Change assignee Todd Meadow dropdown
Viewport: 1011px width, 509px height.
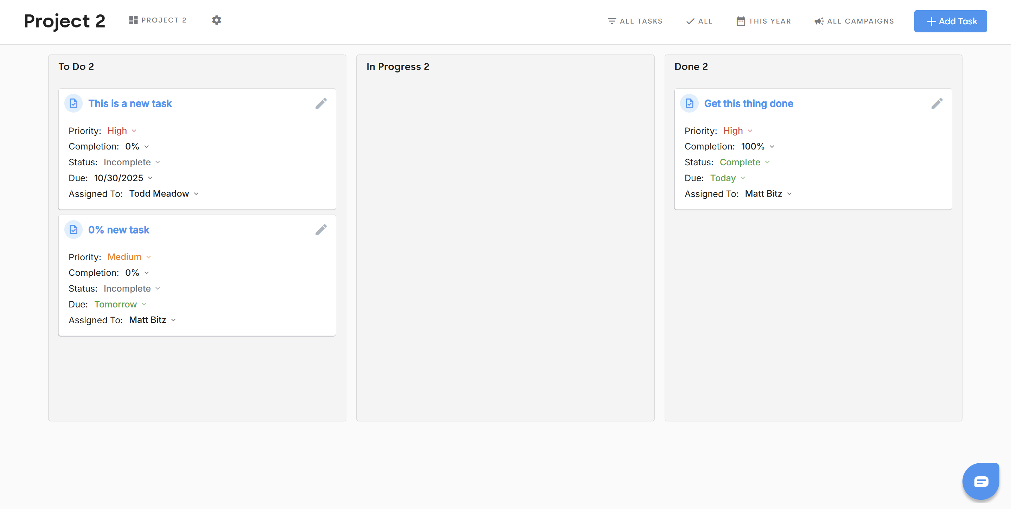[164, 194]
